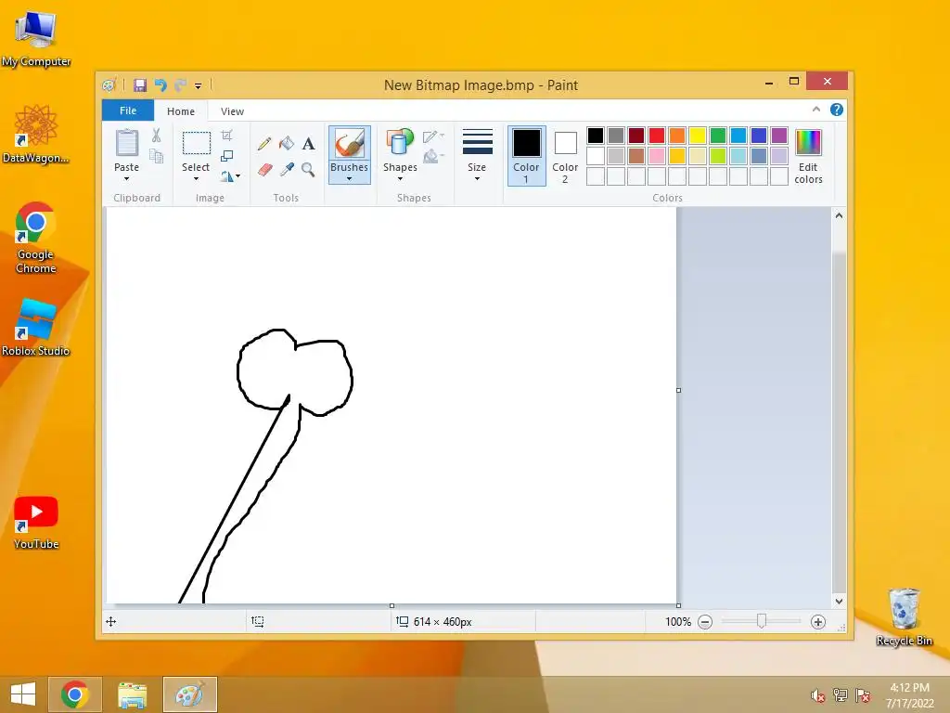Click the 100% zoom level text

point(678,622)
